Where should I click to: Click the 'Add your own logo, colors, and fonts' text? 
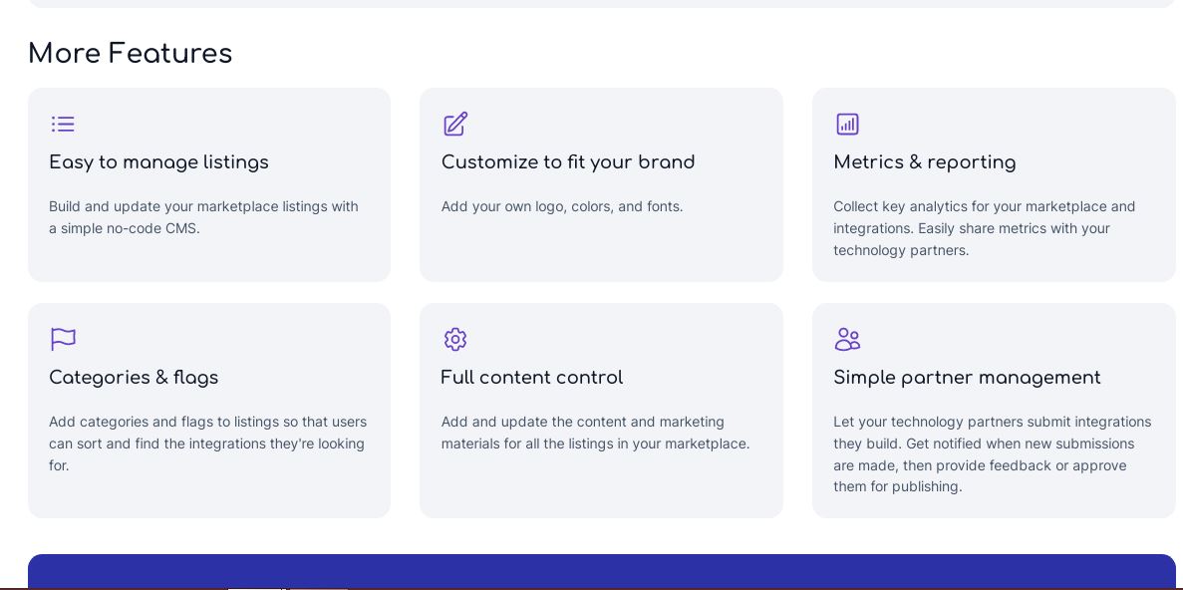coord(562,206)
